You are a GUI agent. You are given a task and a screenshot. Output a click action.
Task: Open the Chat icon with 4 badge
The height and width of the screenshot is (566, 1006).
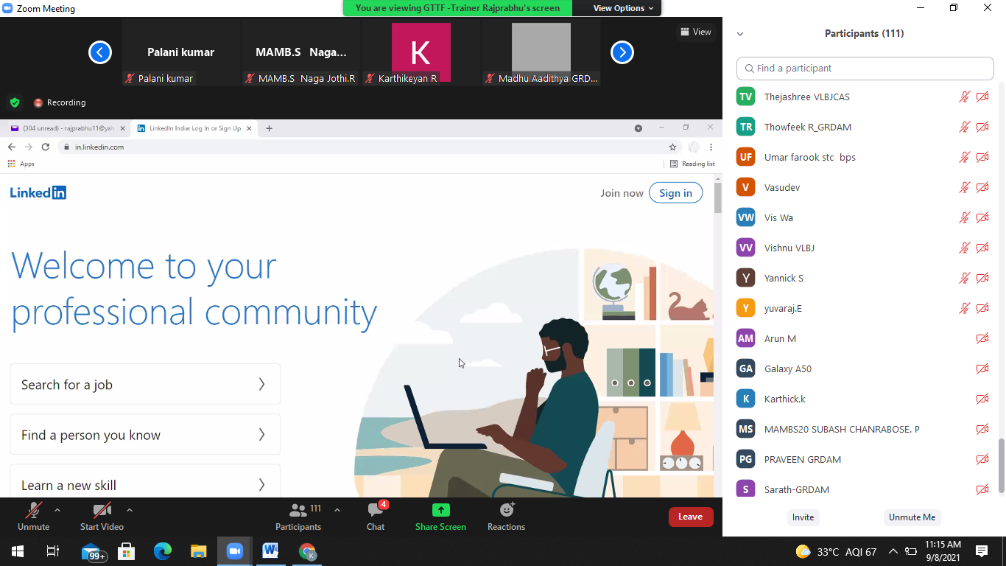(376, 510)
